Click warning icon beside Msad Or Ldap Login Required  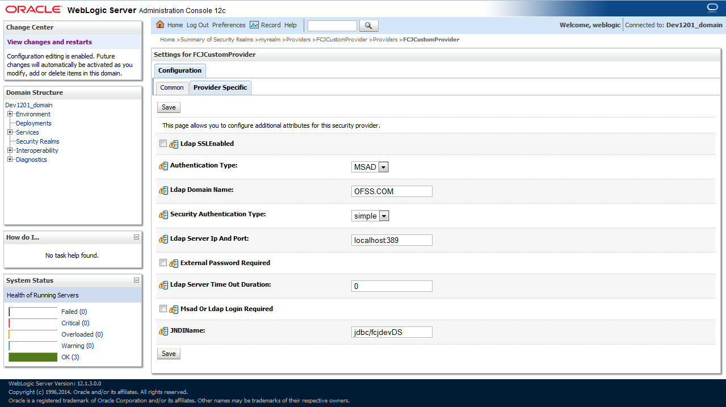point(174,309)
